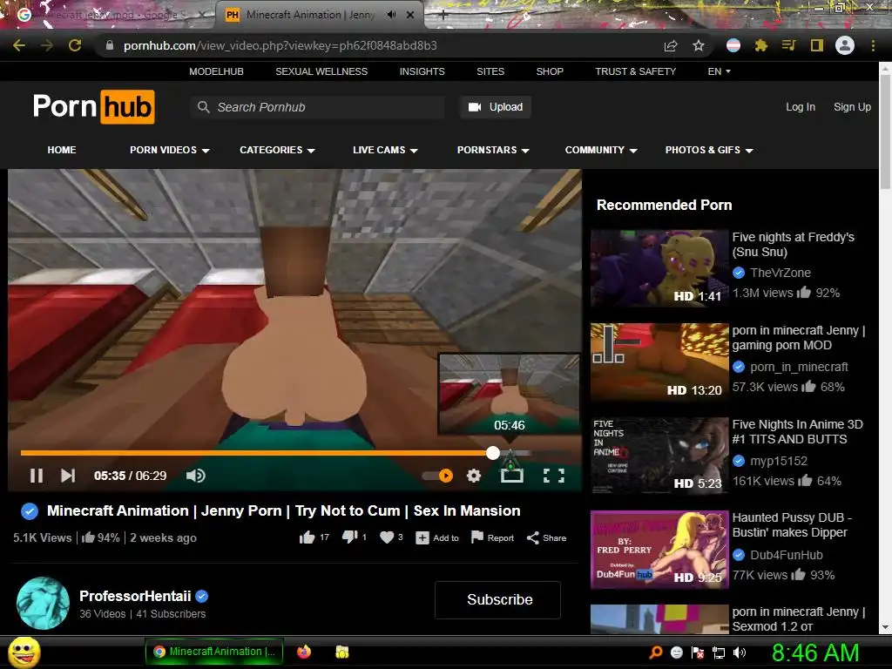Viewport: 892px width, 669px height.
Task: Expand the CATEGORIES dropdown
Action: (277, 150)
